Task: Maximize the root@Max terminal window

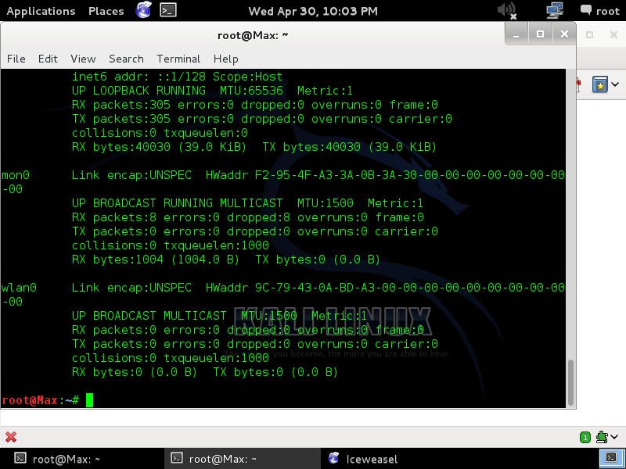Action: click(x=540, y=34)
